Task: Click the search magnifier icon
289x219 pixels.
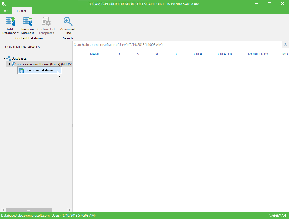Action: click(285, 45)
